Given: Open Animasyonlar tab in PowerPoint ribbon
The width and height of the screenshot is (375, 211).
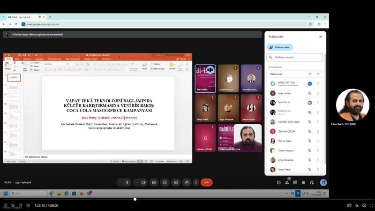Looking at the screenshot, I should (54, 59).
